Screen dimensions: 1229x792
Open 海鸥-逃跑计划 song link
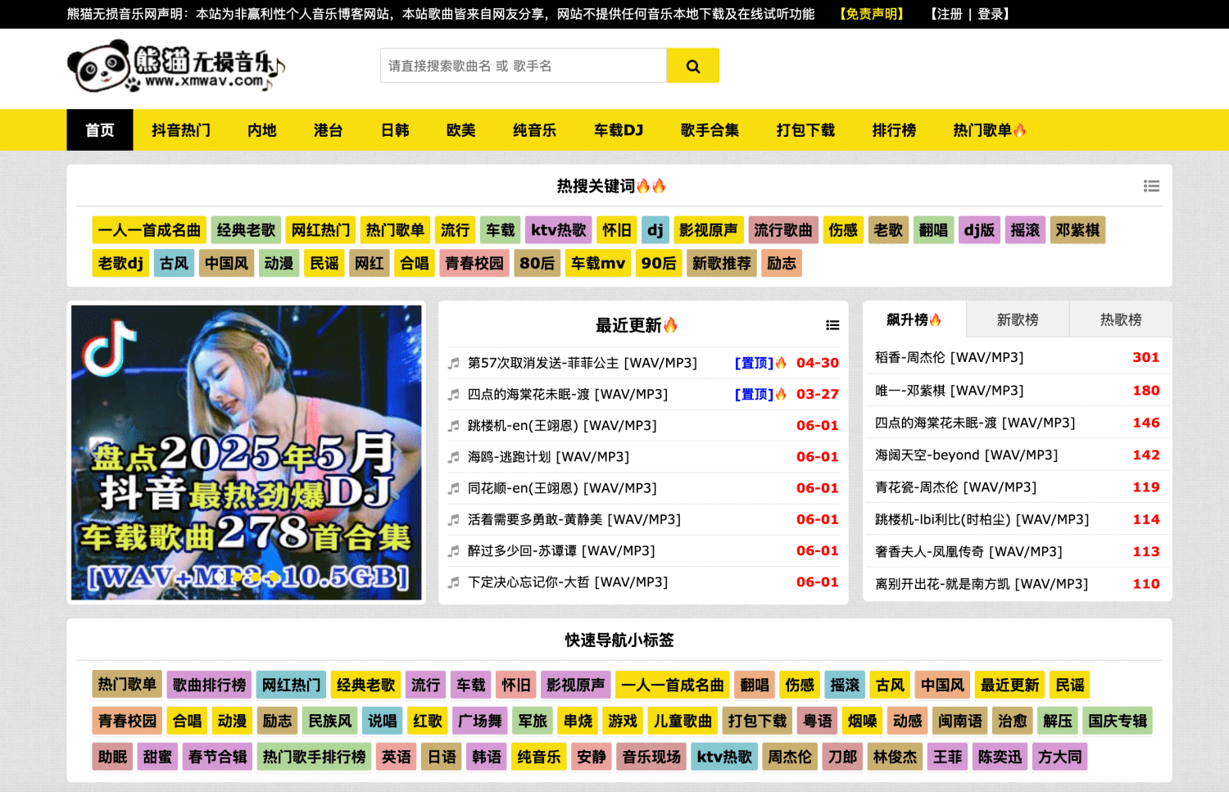click(548, 457)
